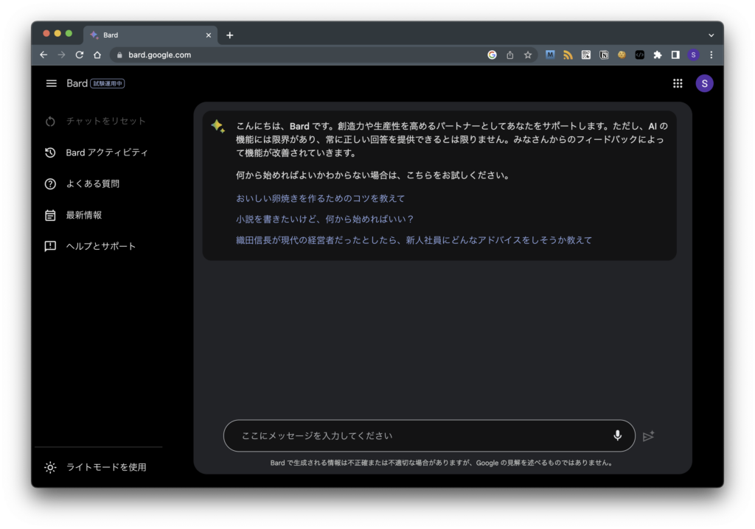755x529 pixels.
Task: Click the lock site info icon
Action: tap(119, 55)
